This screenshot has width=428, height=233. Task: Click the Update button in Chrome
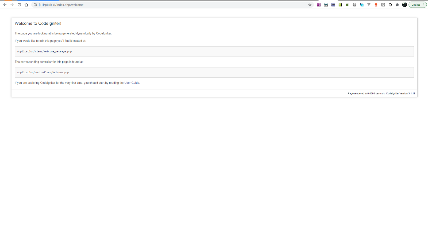pyautogui.click(x=416, y=5)
